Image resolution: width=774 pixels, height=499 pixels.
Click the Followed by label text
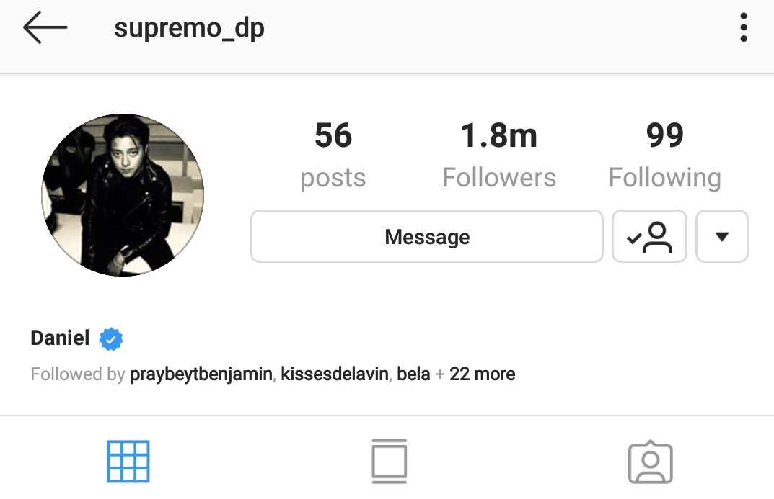78,374
